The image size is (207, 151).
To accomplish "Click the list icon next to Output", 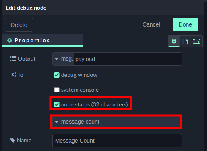I will (13, 59).
